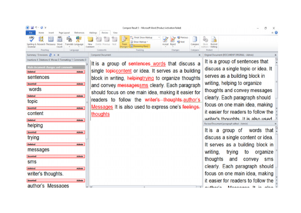This screenshot has height=213, width=301.
Task: Open the Translate menu
Action: coord(69,42)
